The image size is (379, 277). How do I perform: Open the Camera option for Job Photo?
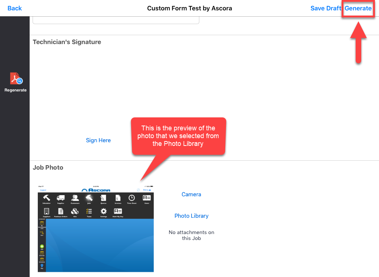tap(191, 194)
